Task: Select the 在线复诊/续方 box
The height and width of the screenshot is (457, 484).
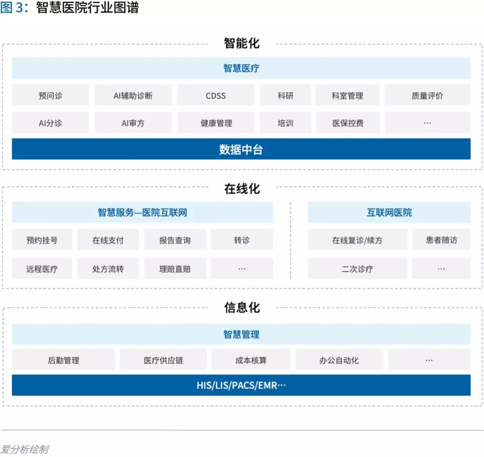Action: tap(358, 239)
